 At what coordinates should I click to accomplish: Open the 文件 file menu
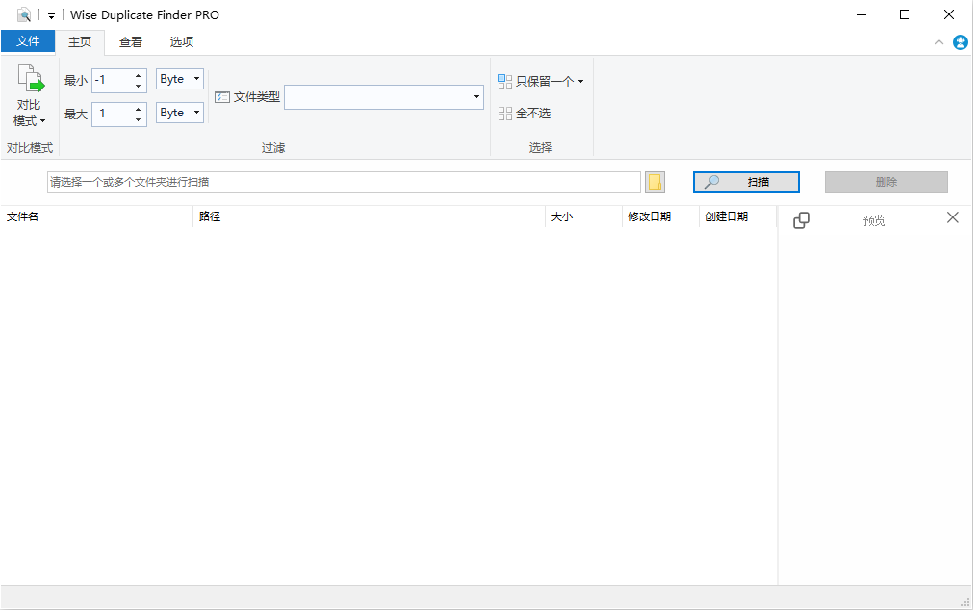[28, 41]
